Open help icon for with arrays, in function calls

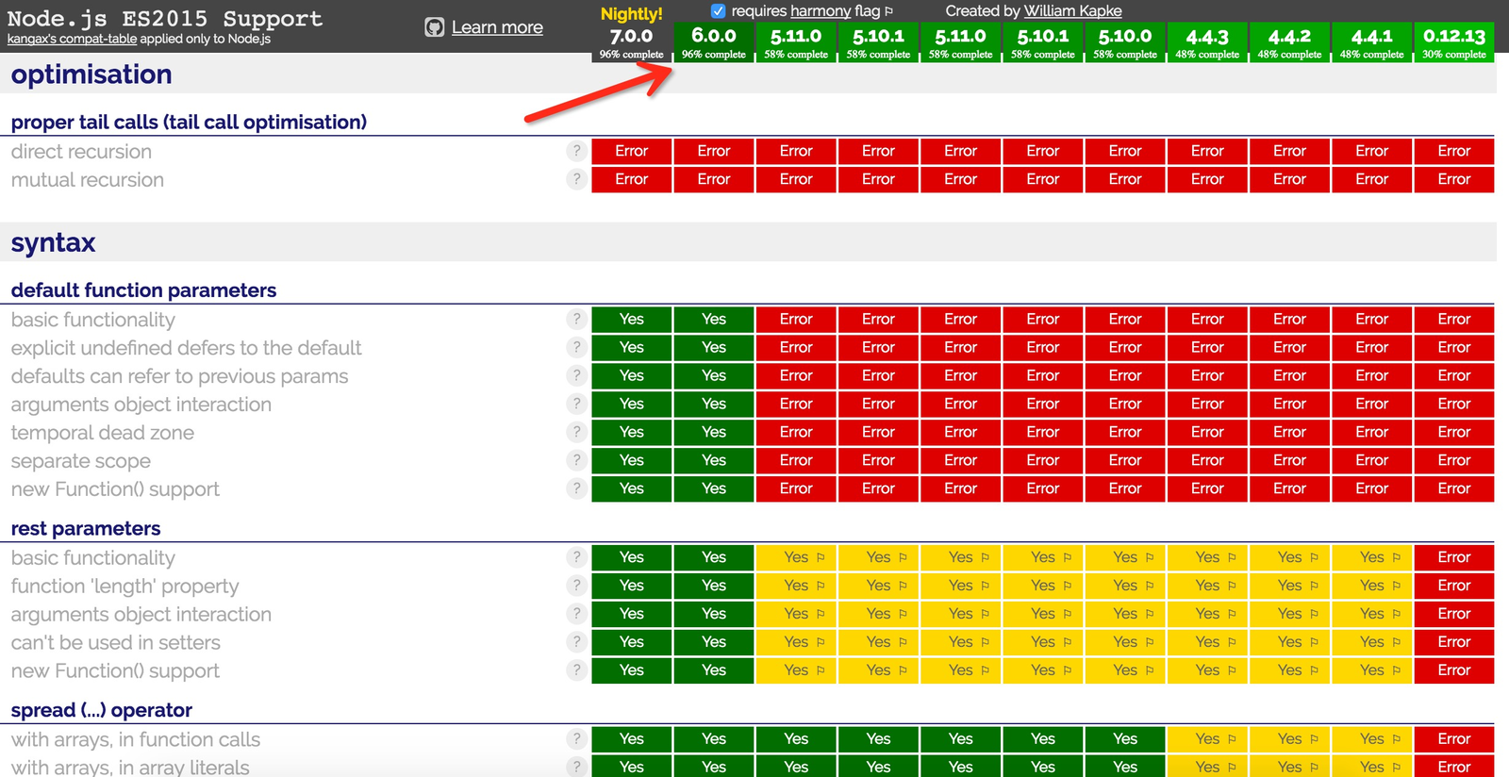576,739
